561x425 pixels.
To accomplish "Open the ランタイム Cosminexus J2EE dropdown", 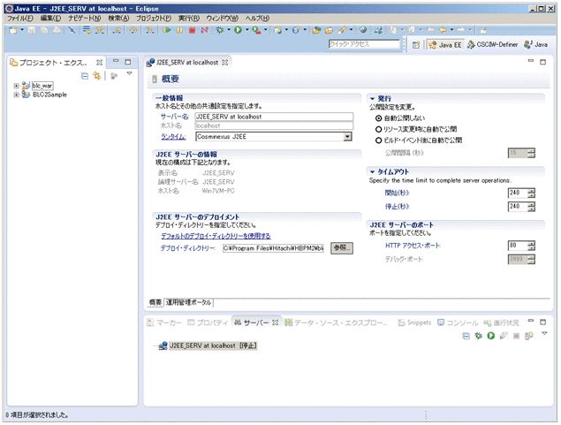I will click(x=347, y=137).
